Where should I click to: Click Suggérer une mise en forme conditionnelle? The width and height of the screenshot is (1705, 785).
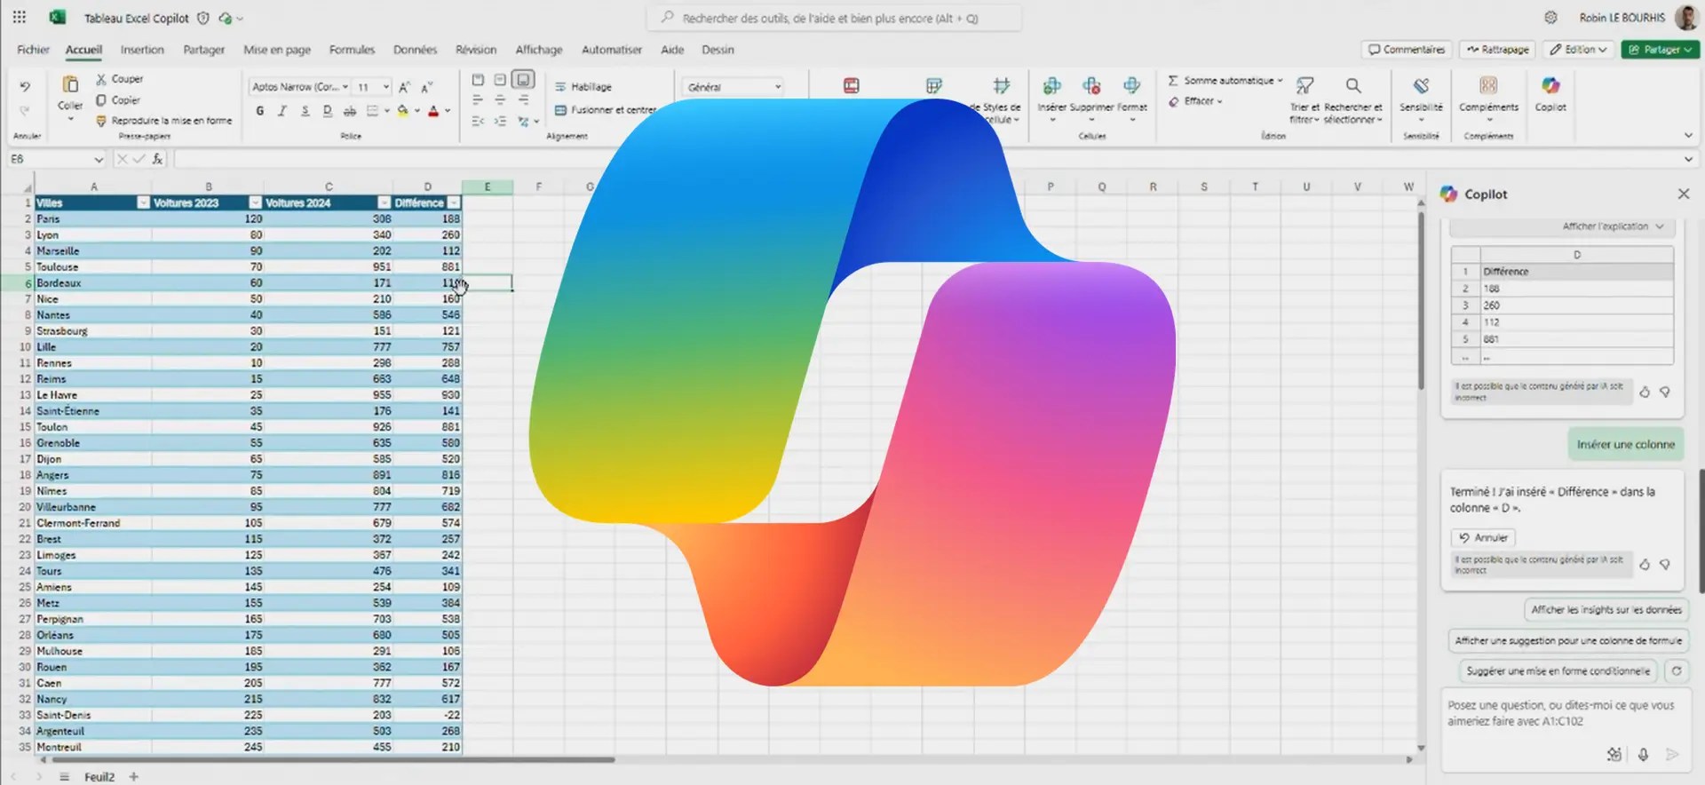pos(1558,671)
